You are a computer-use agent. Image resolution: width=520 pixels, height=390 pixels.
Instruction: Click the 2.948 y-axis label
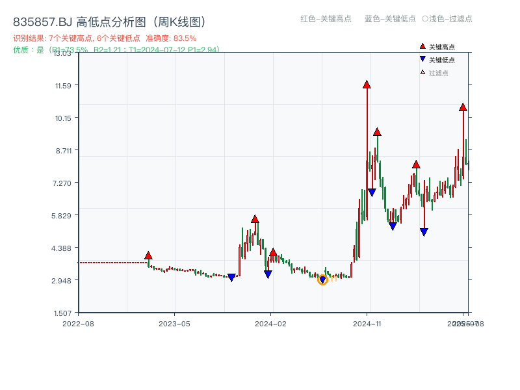point(61,281)
